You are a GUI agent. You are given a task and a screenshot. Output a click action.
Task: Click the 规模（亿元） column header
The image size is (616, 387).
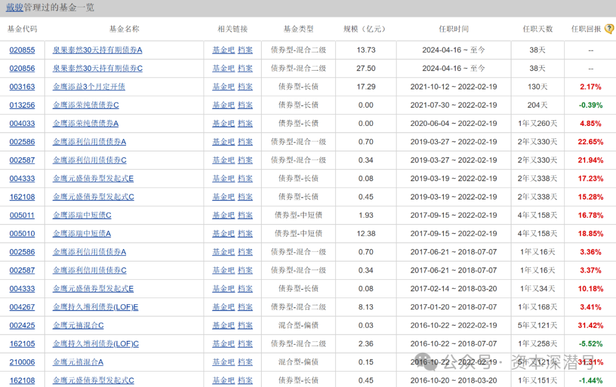(x=365, y=28)
